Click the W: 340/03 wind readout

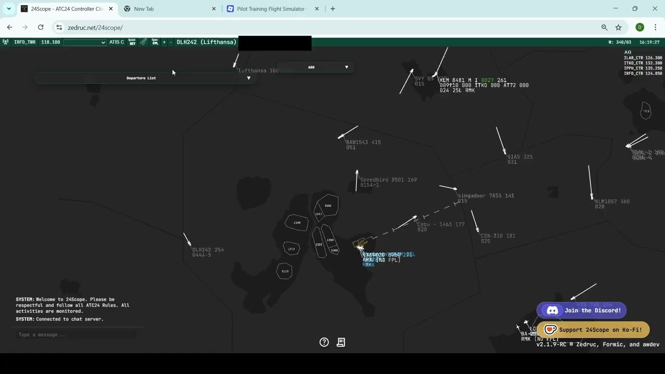(x=620, y=42)
